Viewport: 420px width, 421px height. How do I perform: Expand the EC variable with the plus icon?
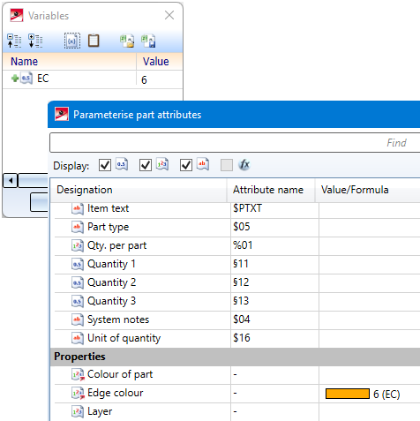[15, 79]
